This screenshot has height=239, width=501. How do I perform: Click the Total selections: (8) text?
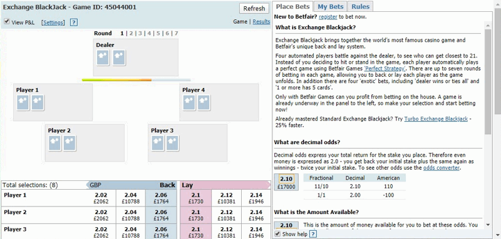30,185
